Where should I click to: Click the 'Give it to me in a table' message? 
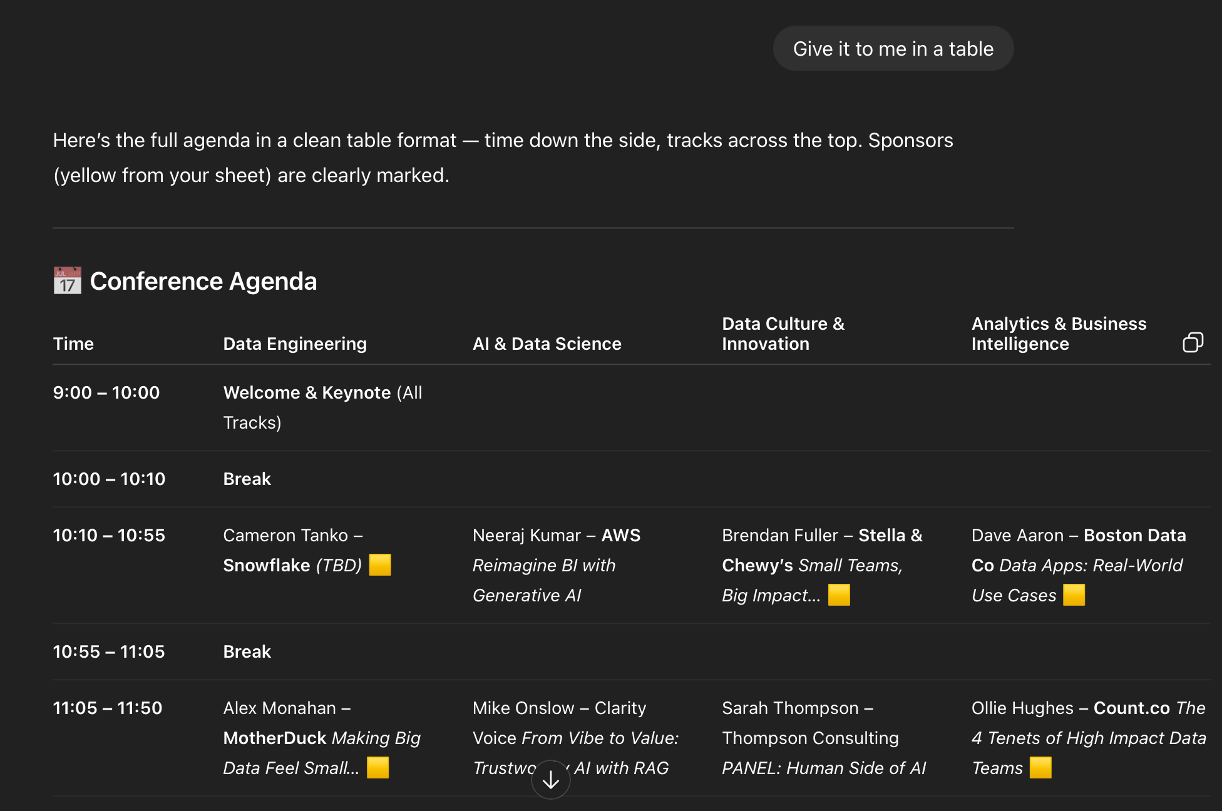(893, 49)
